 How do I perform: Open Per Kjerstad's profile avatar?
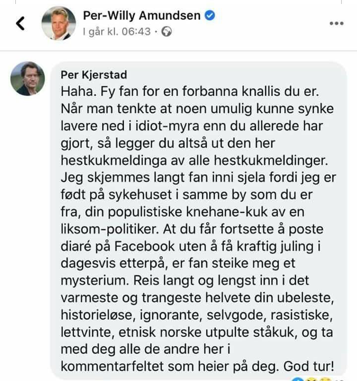(x=28, y=78)
